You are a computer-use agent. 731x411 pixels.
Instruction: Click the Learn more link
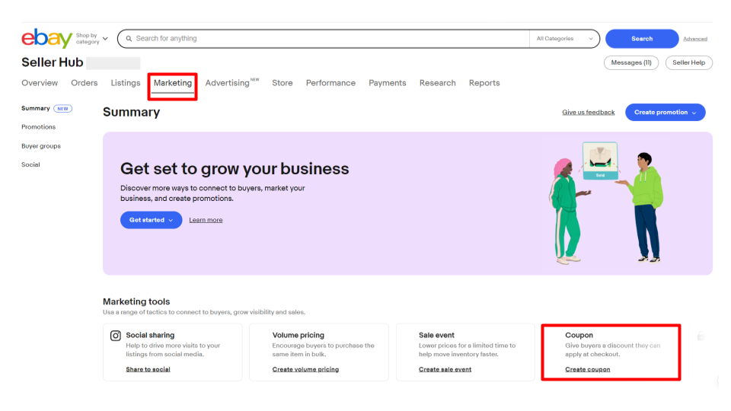click(x=206, y=220)
